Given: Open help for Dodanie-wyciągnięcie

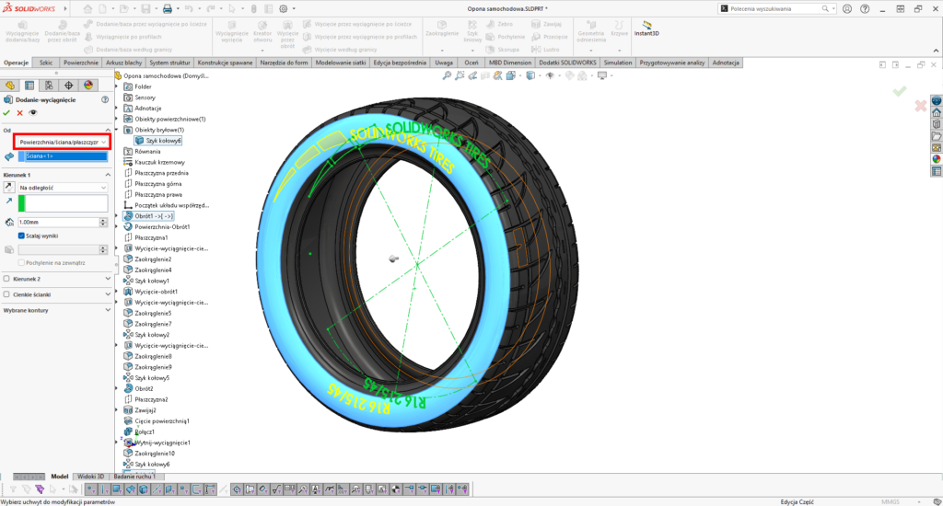Looking at the screenshot, I should pos(105,99).
